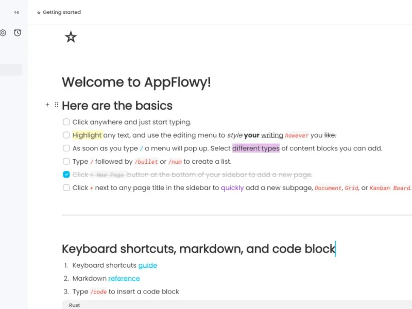This screenshot has width=412, height=309.
Task: Open the Markdown 'reference' link
Action: point(124,279)
